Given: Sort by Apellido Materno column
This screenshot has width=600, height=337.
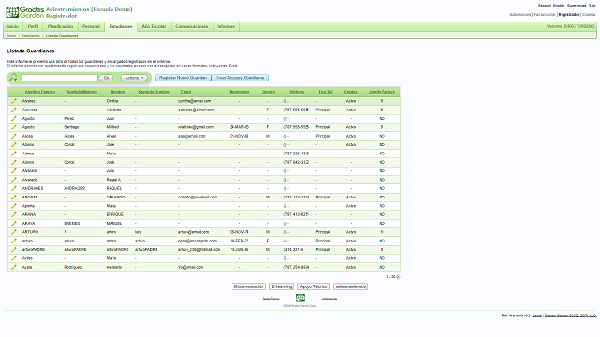Looking at the screenshot, I should pos(82,92).
